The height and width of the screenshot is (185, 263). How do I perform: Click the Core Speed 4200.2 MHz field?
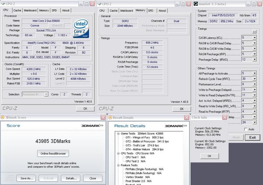[34, 69]
